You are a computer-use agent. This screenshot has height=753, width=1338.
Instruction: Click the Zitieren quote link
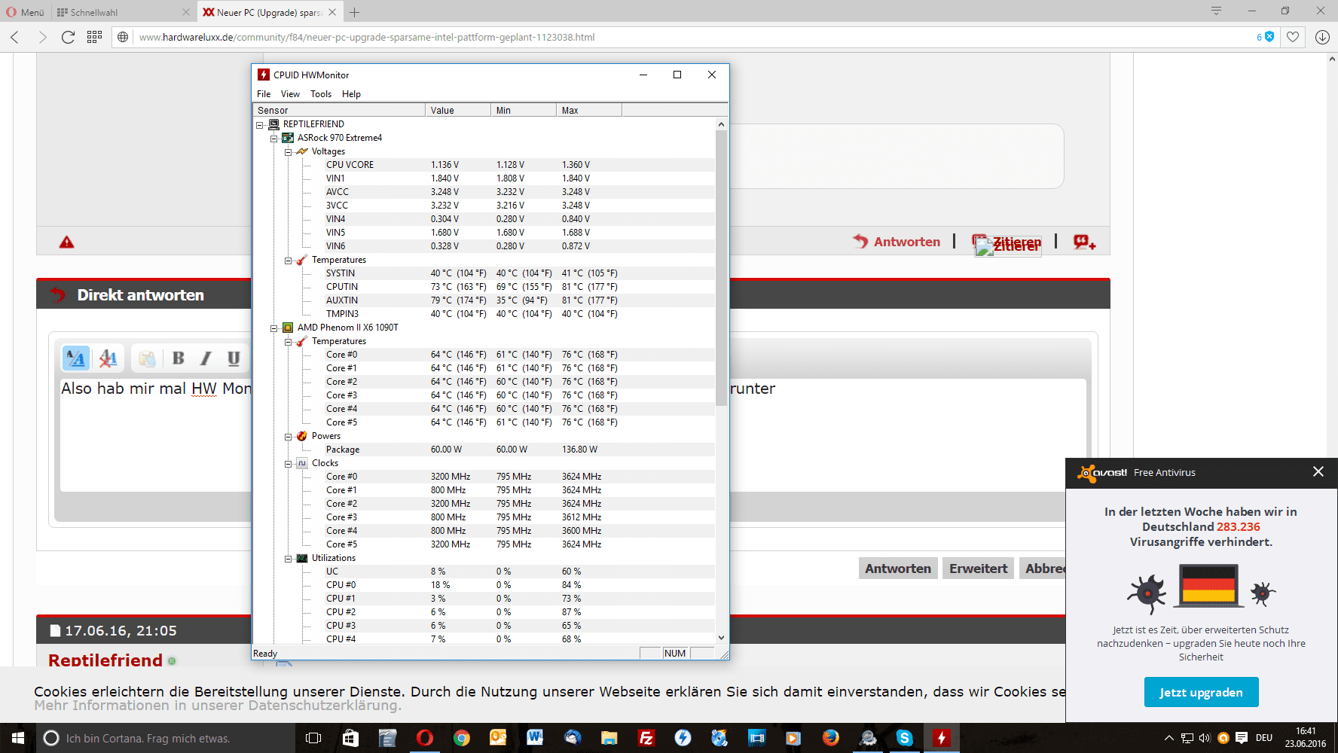coord(1007,243)
